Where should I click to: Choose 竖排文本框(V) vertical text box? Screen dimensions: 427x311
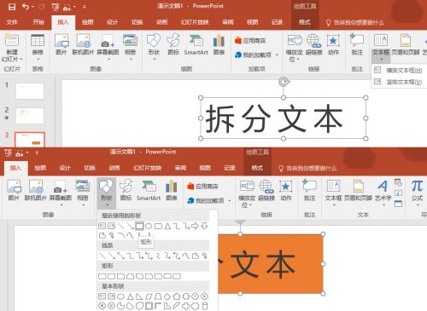[399, 82]
